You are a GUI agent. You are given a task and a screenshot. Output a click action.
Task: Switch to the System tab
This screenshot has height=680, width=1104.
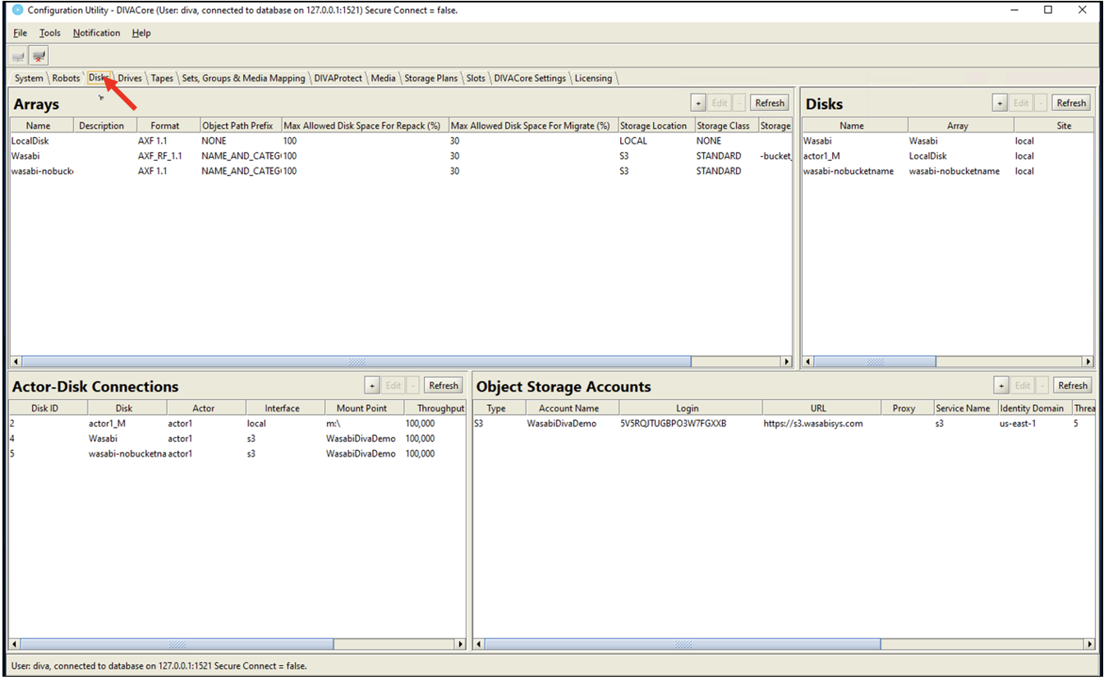[29, 78]
